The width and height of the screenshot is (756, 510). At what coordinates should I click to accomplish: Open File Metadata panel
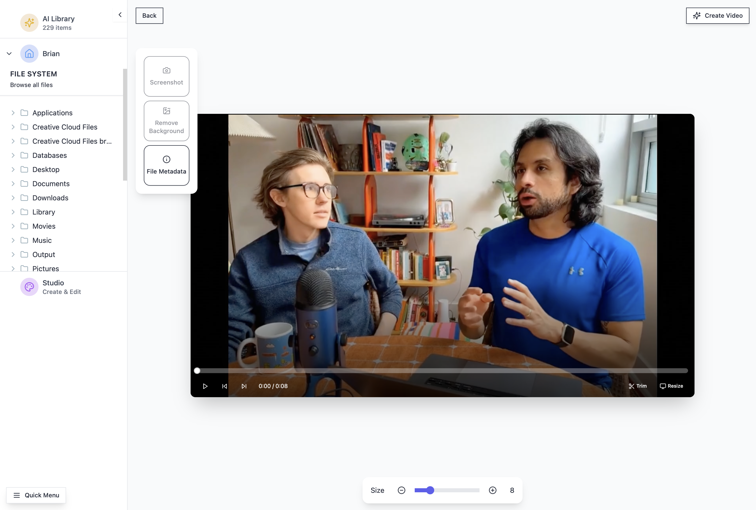click(x=166, y=165)
